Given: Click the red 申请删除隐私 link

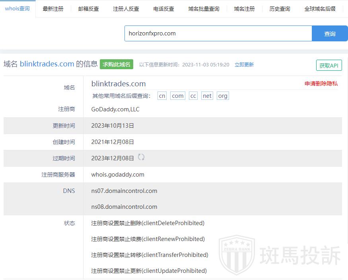Looking at the screenshot, I should pos(321,84).
